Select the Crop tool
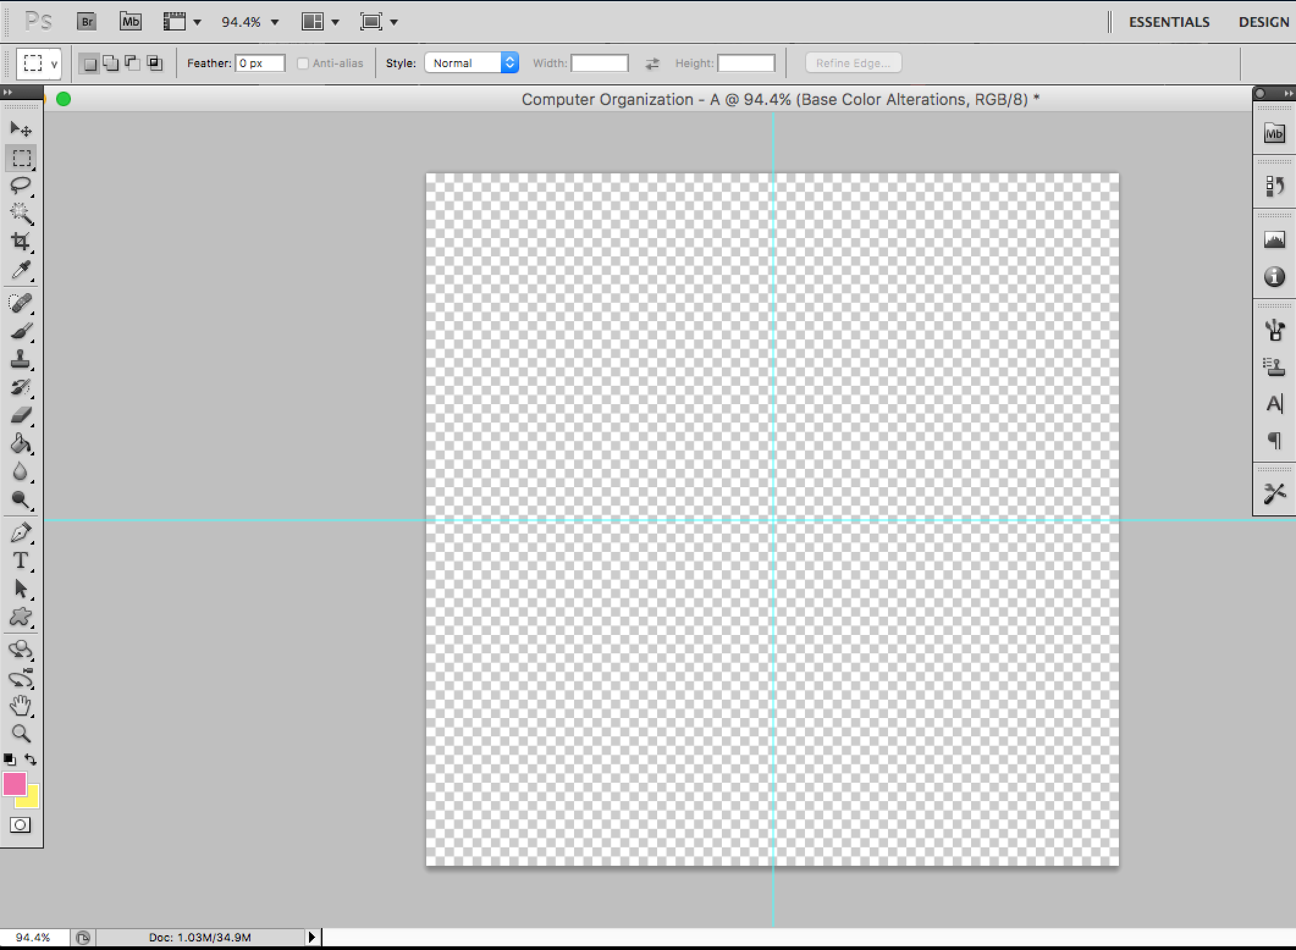 [x=21, y=242]
